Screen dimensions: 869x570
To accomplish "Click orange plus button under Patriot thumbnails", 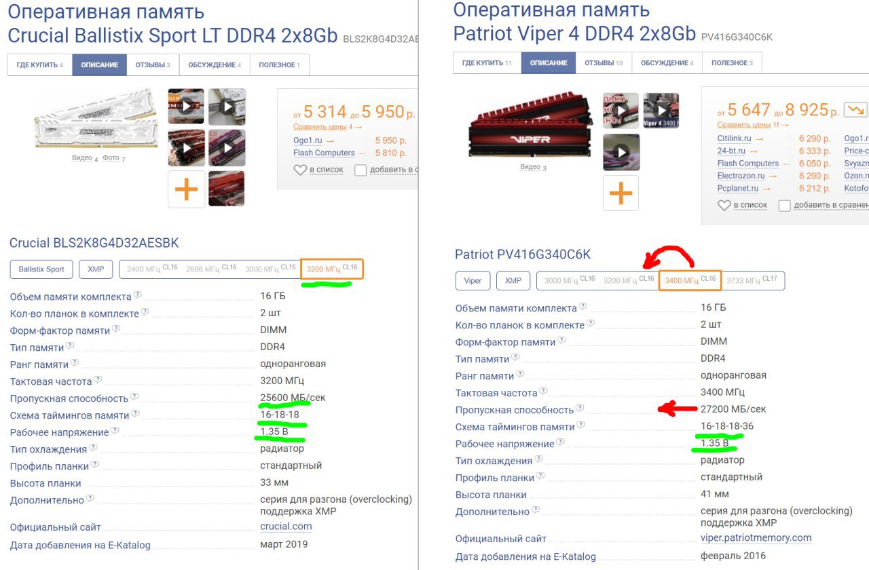I will click(x=621, y=193).
